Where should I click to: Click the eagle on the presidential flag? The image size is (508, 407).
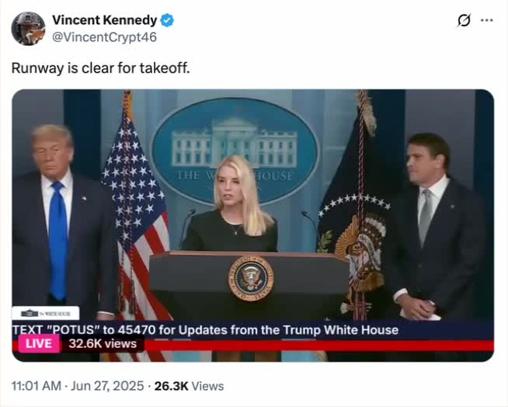pyautogui.click(x=361, y=249)
